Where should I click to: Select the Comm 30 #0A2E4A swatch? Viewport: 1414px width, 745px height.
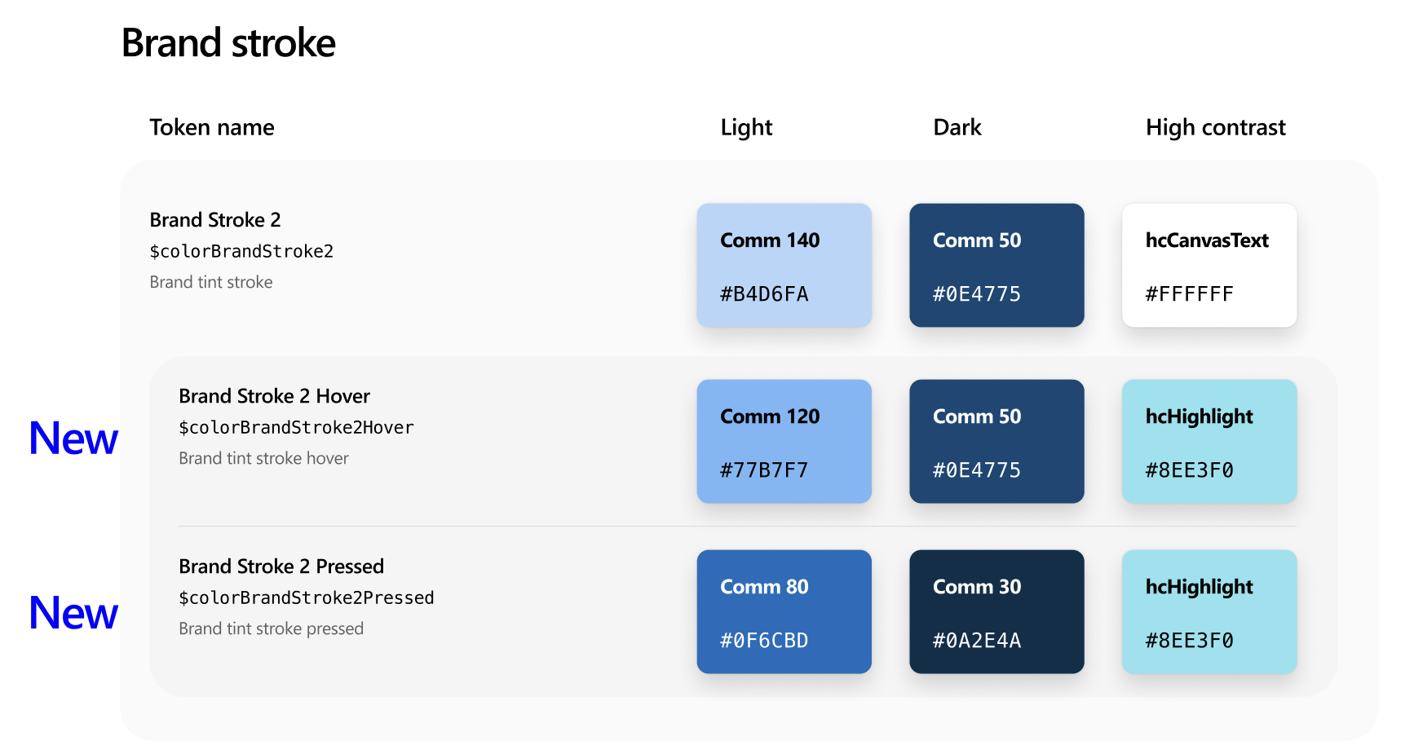(996, 611)
